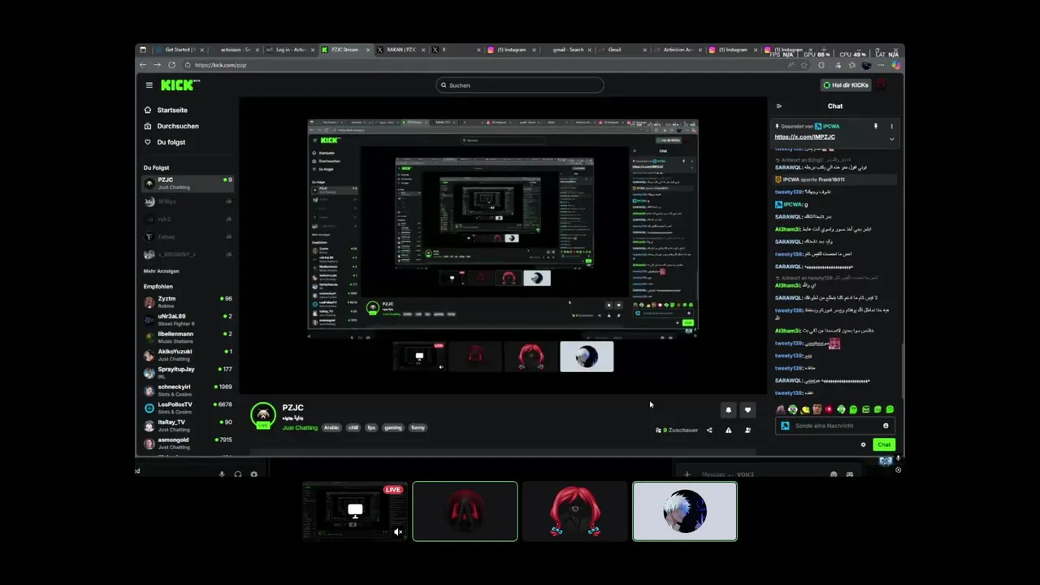The image size is (1040, 585).
Task: Click the PZJC streamer avatar with LIVE badge
Action: [x=262, y=415]
